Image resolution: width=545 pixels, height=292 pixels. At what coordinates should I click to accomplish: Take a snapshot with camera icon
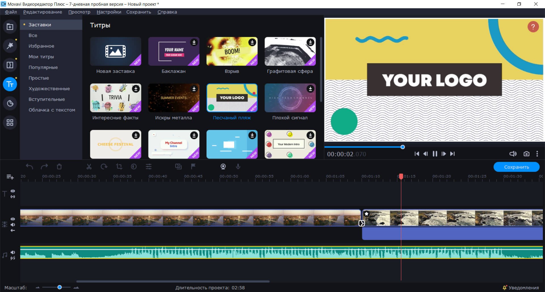point(526,154)
